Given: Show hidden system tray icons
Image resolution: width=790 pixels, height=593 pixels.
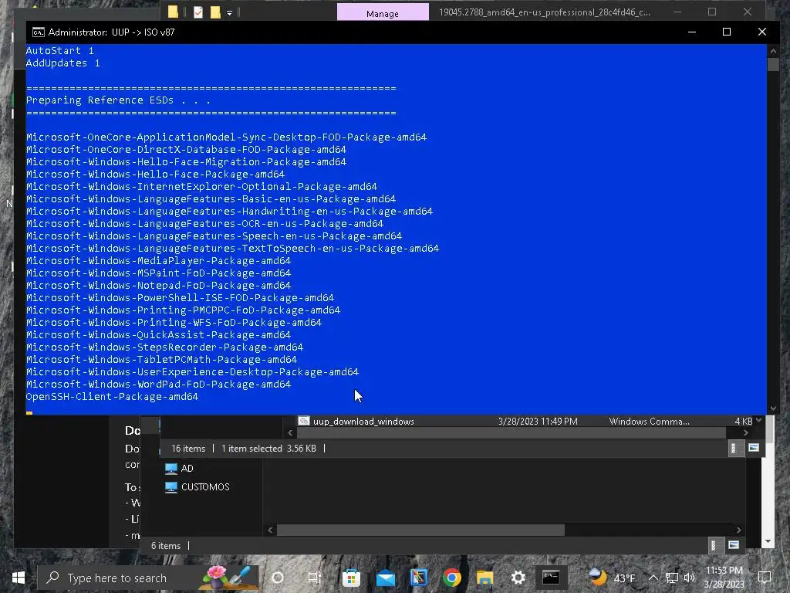Looking at the screenshot, I should coord(653,578).
